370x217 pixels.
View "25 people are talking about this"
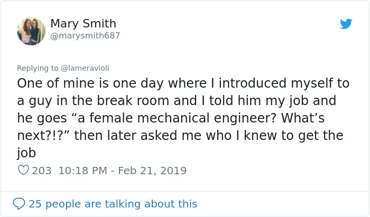click(x=113, y=203)
